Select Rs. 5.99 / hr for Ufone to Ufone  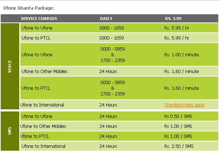177,28
